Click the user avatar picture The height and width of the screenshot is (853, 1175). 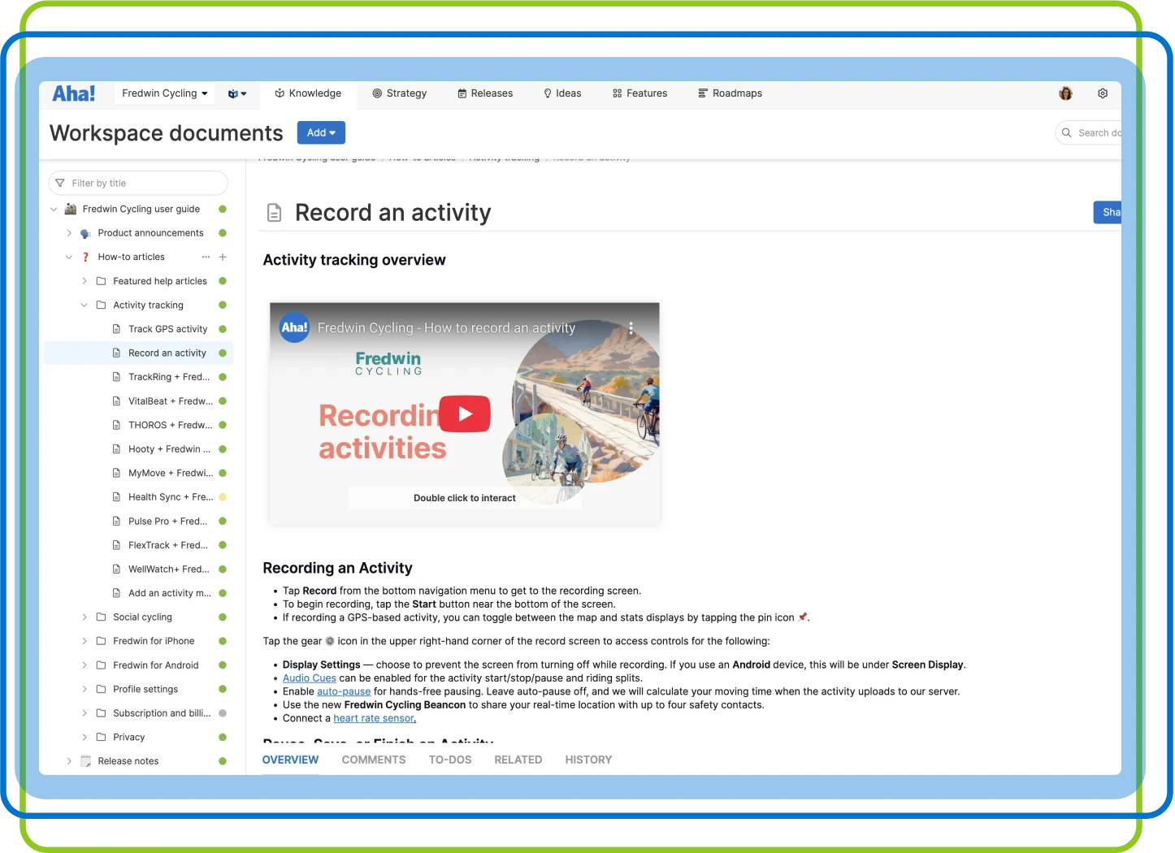pos(1065,93)
